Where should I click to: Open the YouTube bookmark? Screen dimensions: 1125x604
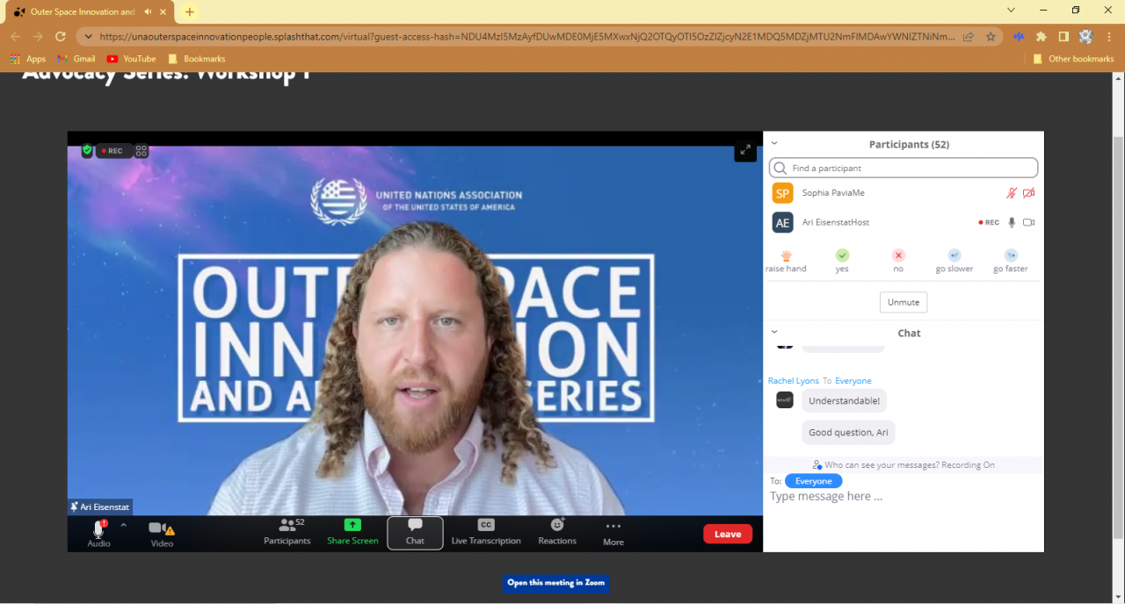click(131, 59)
